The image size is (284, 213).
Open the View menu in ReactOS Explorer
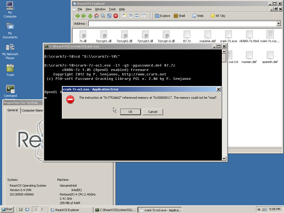(88, 9)
